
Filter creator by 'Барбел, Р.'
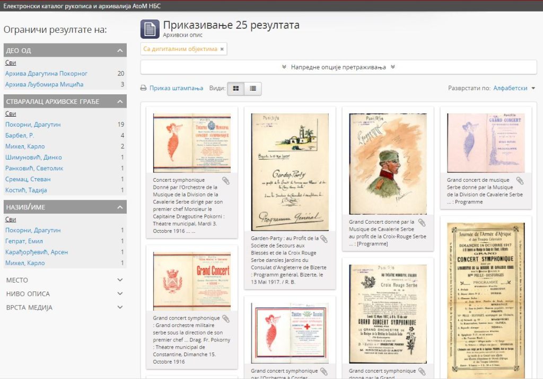pos(20,135)
